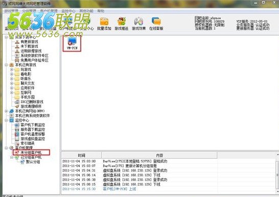Click the 本机已有网站 globe icon

[12, 111]
